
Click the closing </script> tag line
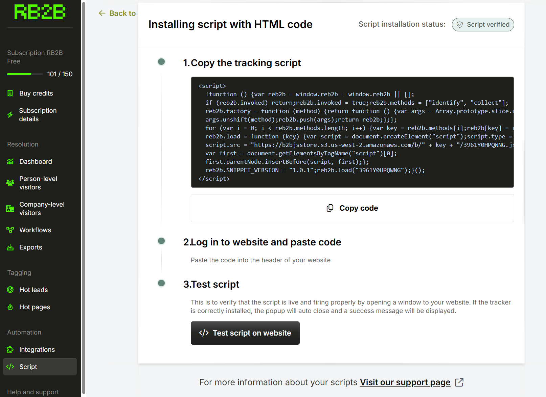coord(214,179)
